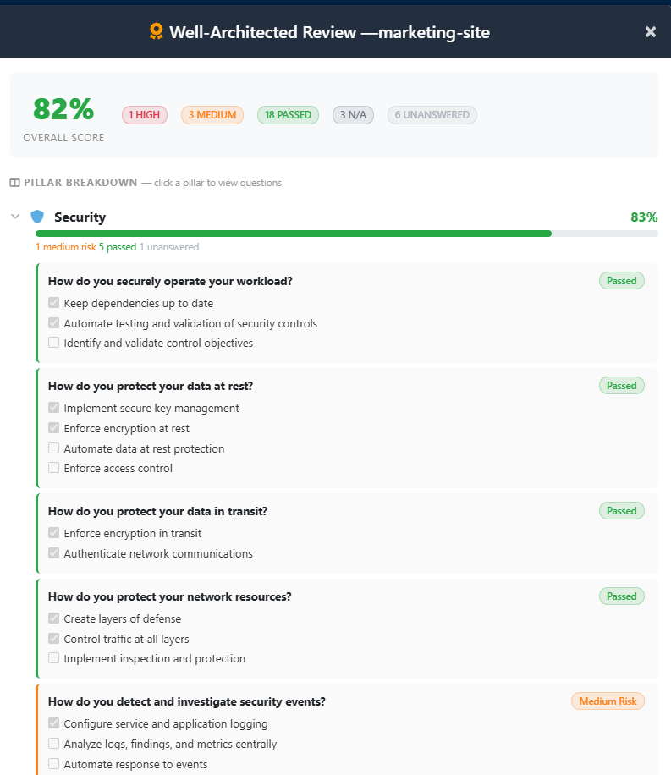This screenshot has height=775, width=671.
Task: Select the '18 PASSED' badge
Action: pos(288,115)
